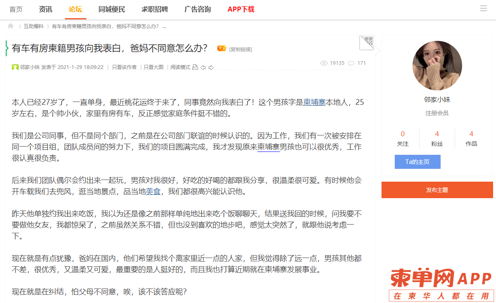496x303 pixels.
Task: Click the post time 2021-1-29 18:09:22
Action: coord(81,67)
